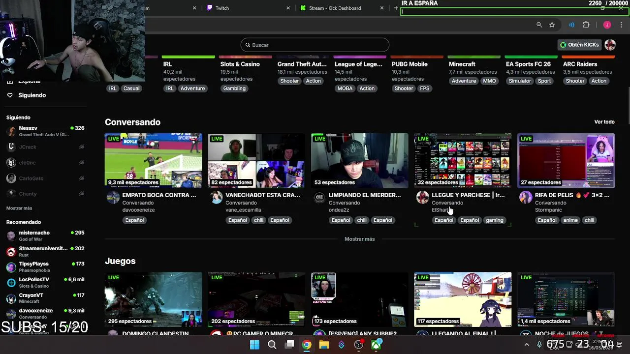Click the Buscar search field
This screenshot has width=630, height=354.
pyautogui.click(x=315, y=45)
